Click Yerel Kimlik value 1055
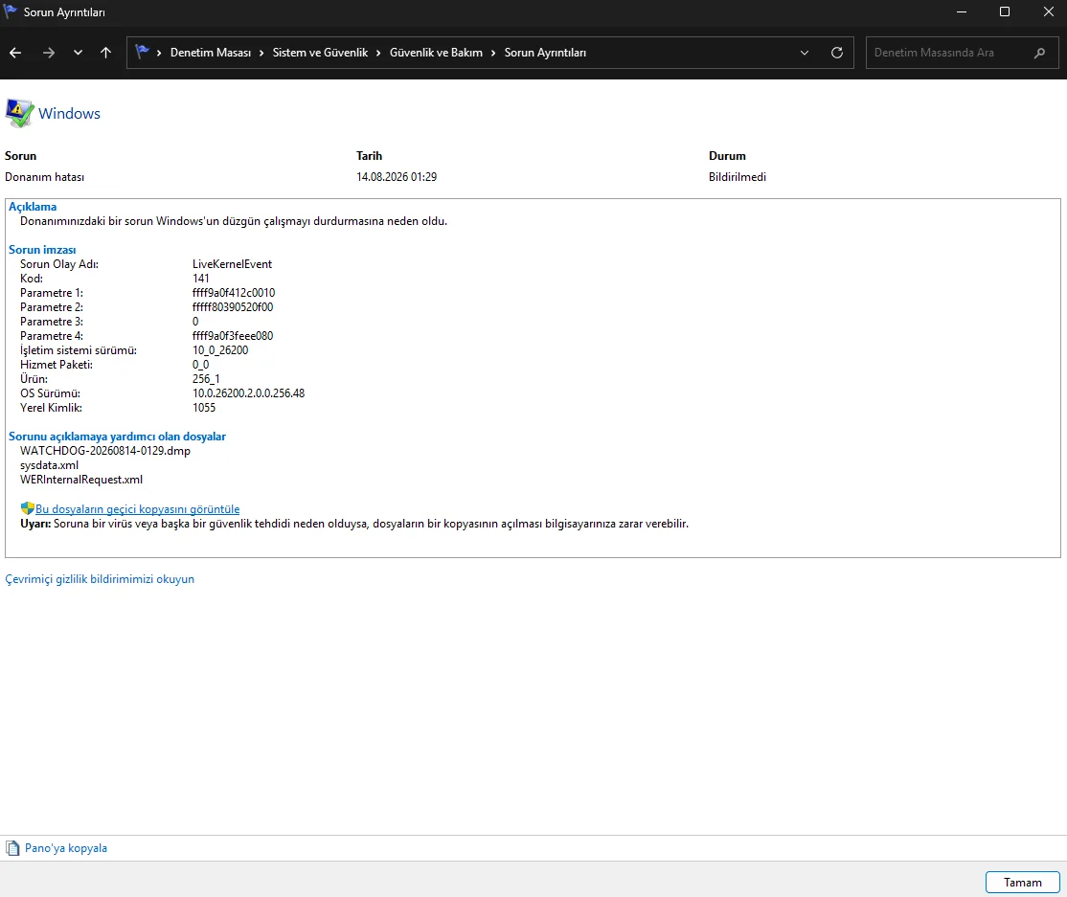 click(x=204, y=408)
